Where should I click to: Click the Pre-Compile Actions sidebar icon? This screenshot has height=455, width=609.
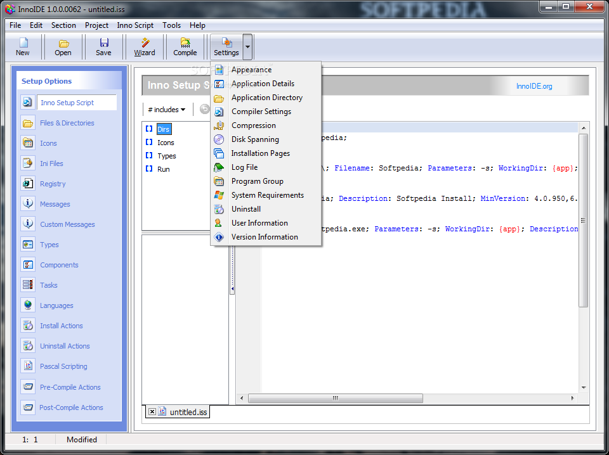[27, 387]
